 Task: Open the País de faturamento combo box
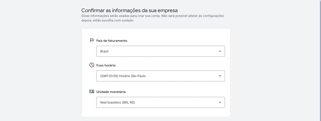[160, 51]
